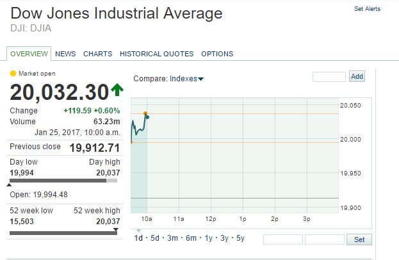Select the OPTIONS tab
The height and width of the screenshot is (260, 399).
pos(217,54)
